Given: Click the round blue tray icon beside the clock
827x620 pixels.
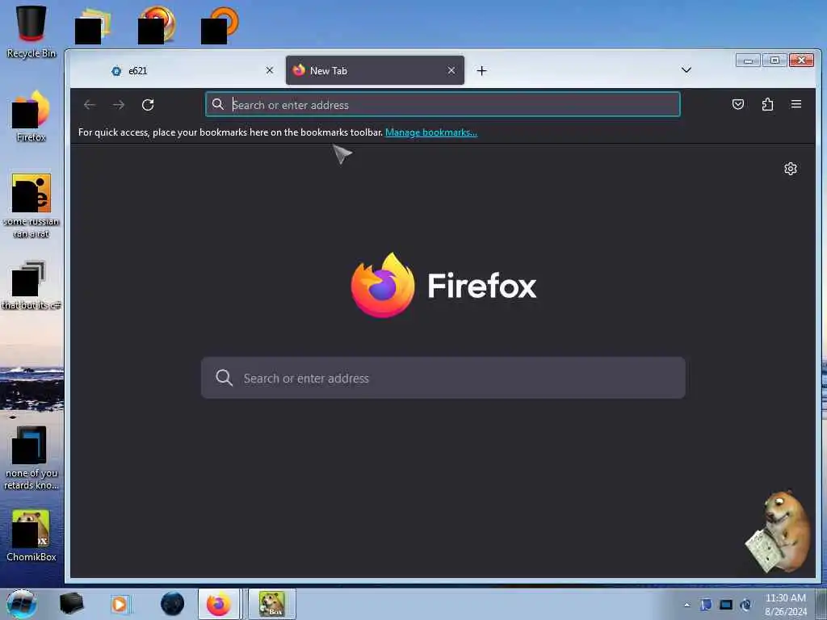Looking at the screenshot, I should click(x=745, y=605).
